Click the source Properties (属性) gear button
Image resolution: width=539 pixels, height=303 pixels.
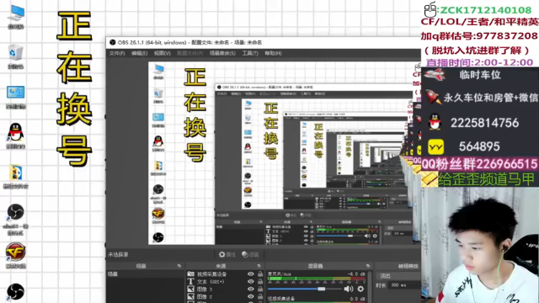pos(227,254)
